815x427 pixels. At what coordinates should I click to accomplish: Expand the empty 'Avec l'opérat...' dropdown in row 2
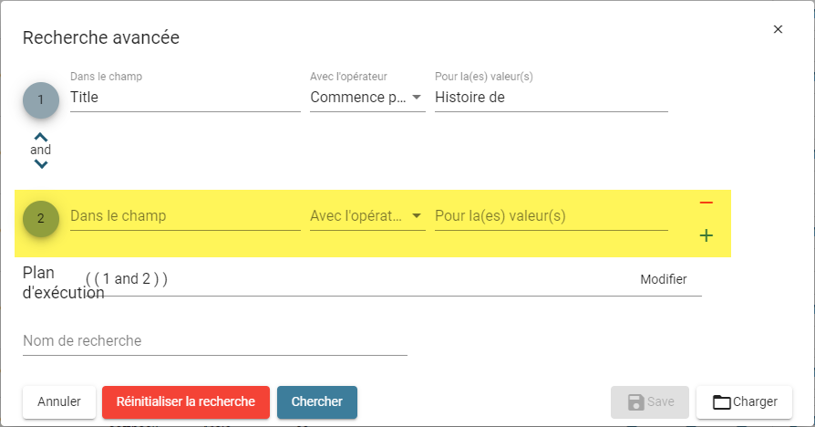[367, 216]
